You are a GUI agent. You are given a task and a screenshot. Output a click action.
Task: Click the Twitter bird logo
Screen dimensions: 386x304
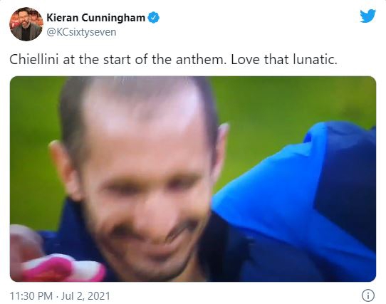point(367,16)
